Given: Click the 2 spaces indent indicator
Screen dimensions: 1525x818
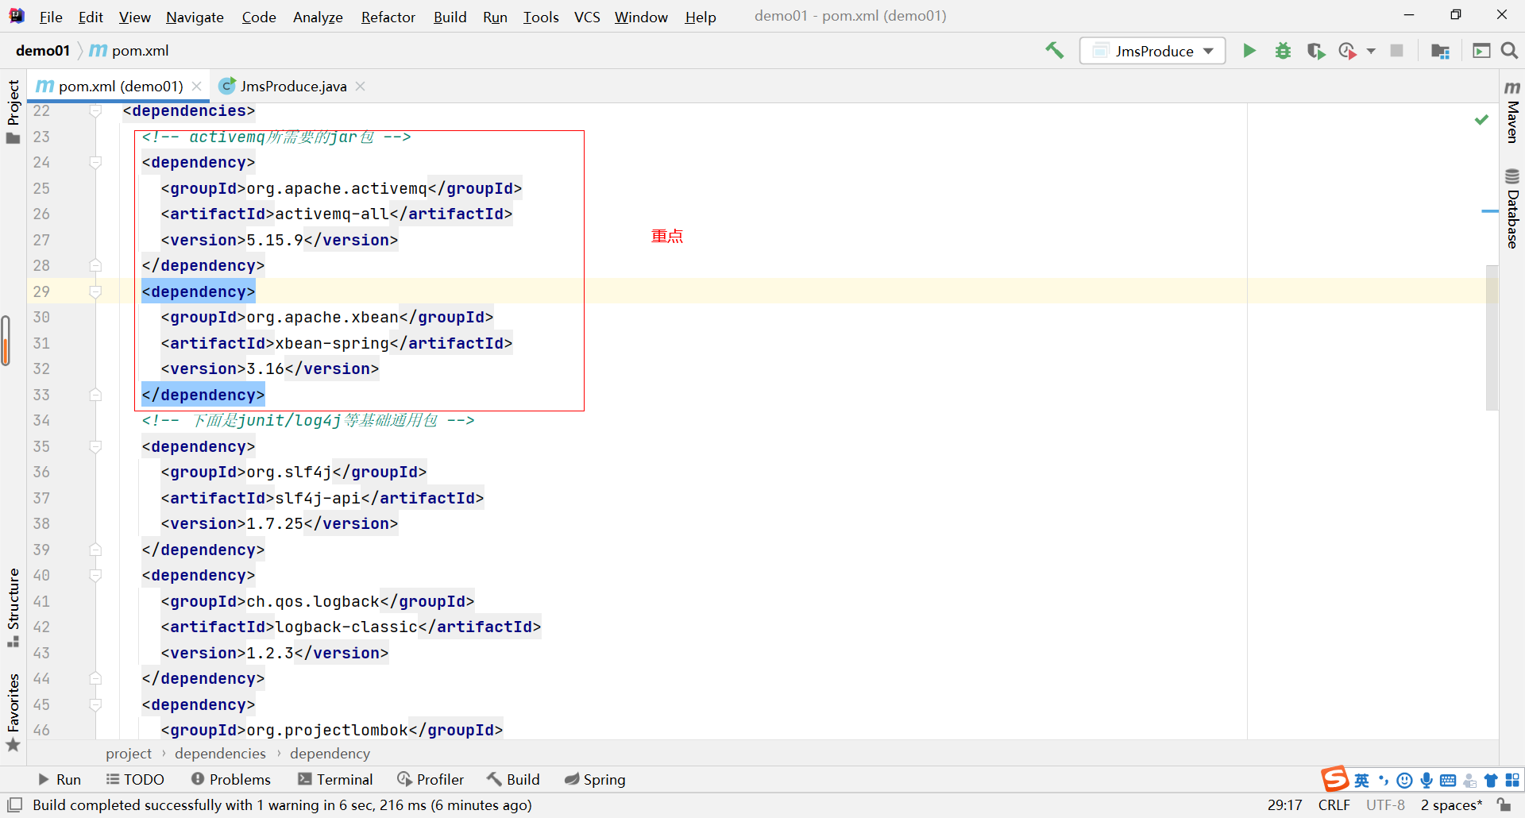Looking at the screenshot, I should pyautogui.click(x=1451, y=805).
